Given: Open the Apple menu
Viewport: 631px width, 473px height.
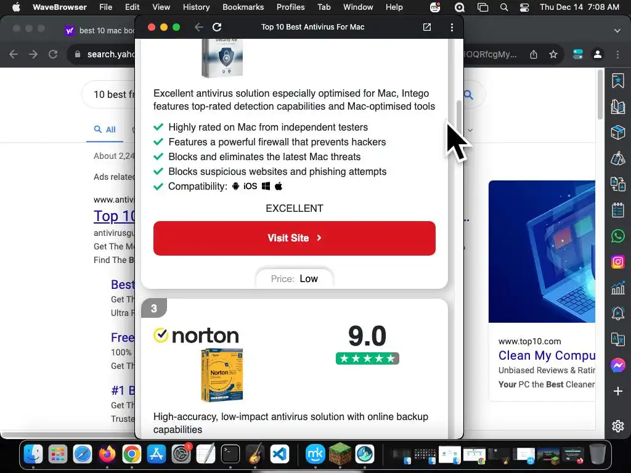Looking at the screenshot, I should click(x=16, y=7).
